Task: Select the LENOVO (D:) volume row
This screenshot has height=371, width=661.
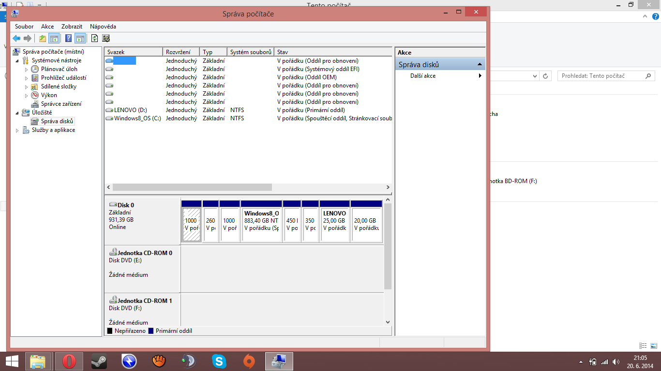Action: point(248,110)
